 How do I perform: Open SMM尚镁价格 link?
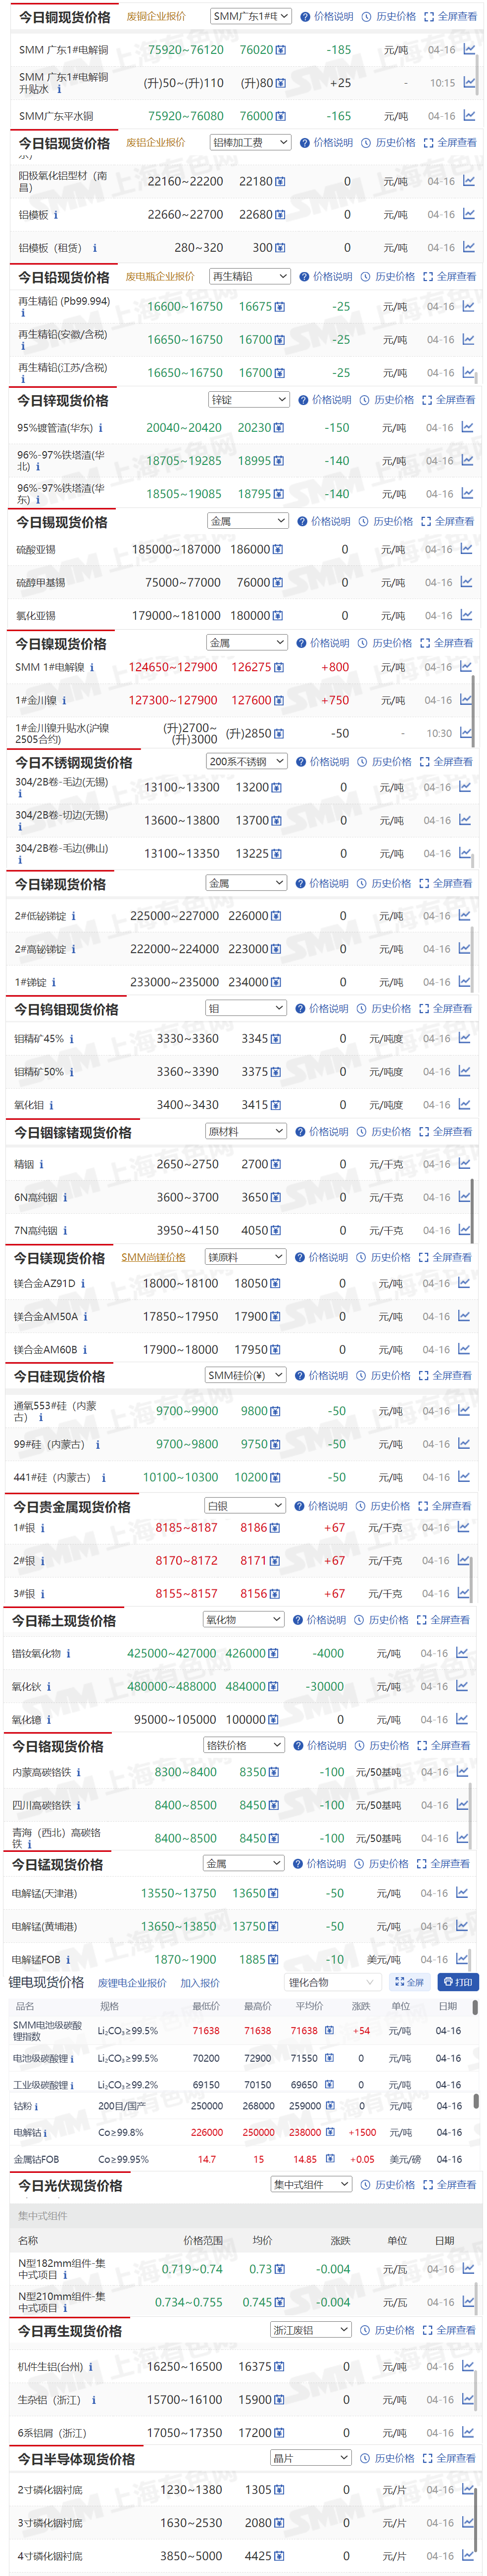pyautogui.click(x=153, y=1258)
